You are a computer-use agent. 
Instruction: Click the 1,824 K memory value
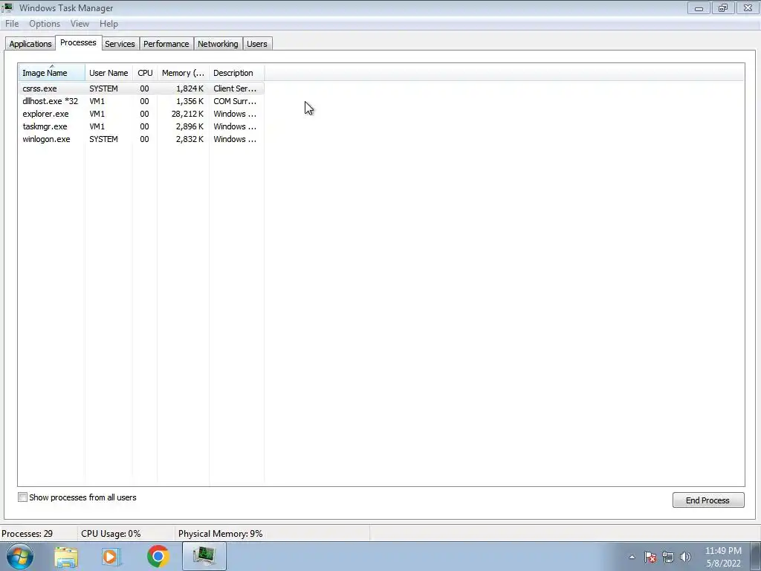click(x=190, y=88)
